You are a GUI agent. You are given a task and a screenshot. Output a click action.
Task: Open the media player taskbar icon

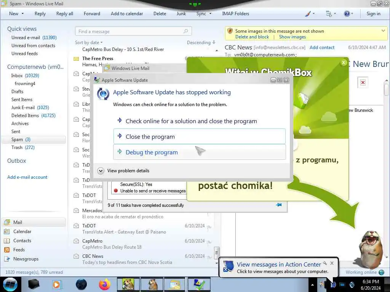(57, 284)
